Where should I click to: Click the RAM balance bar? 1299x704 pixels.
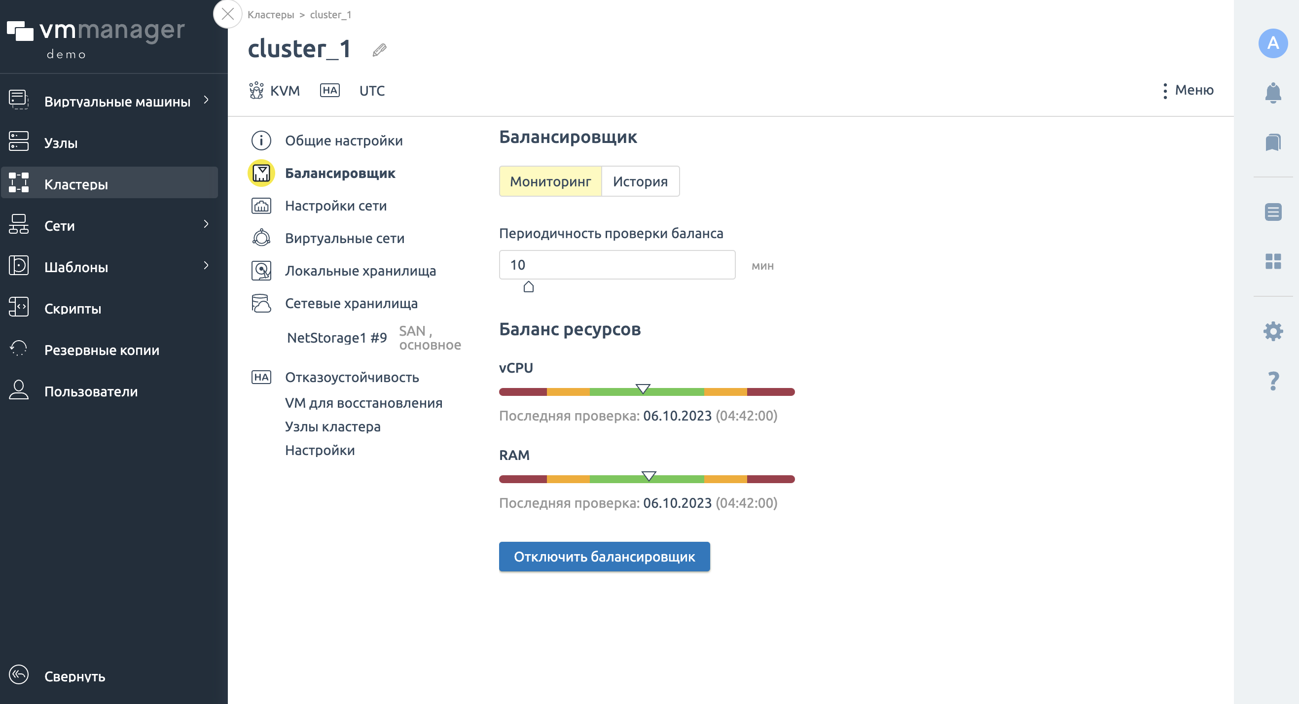(x=647, y=479)
